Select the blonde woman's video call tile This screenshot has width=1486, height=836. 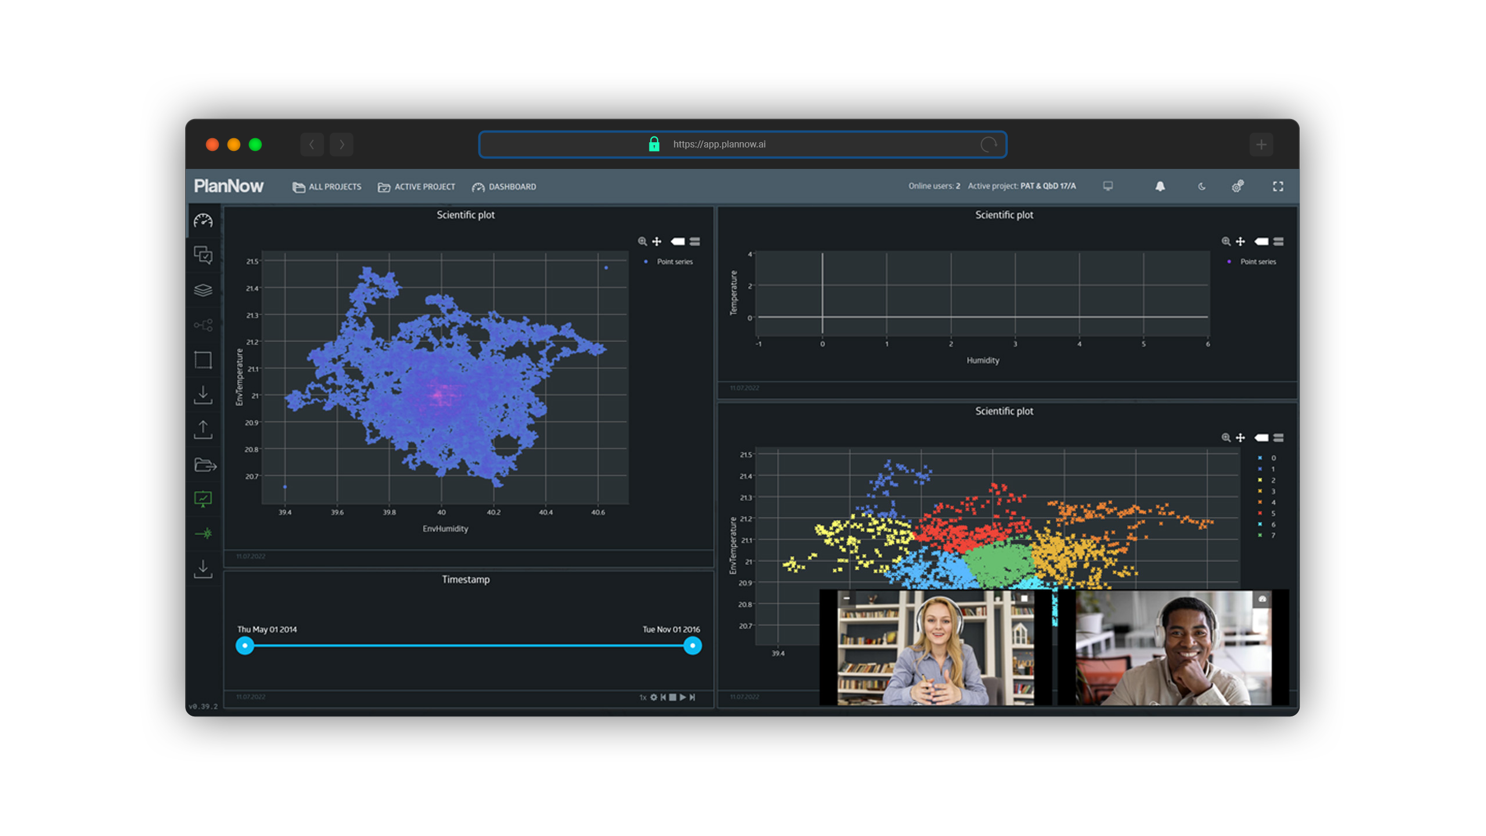point(936,648)
